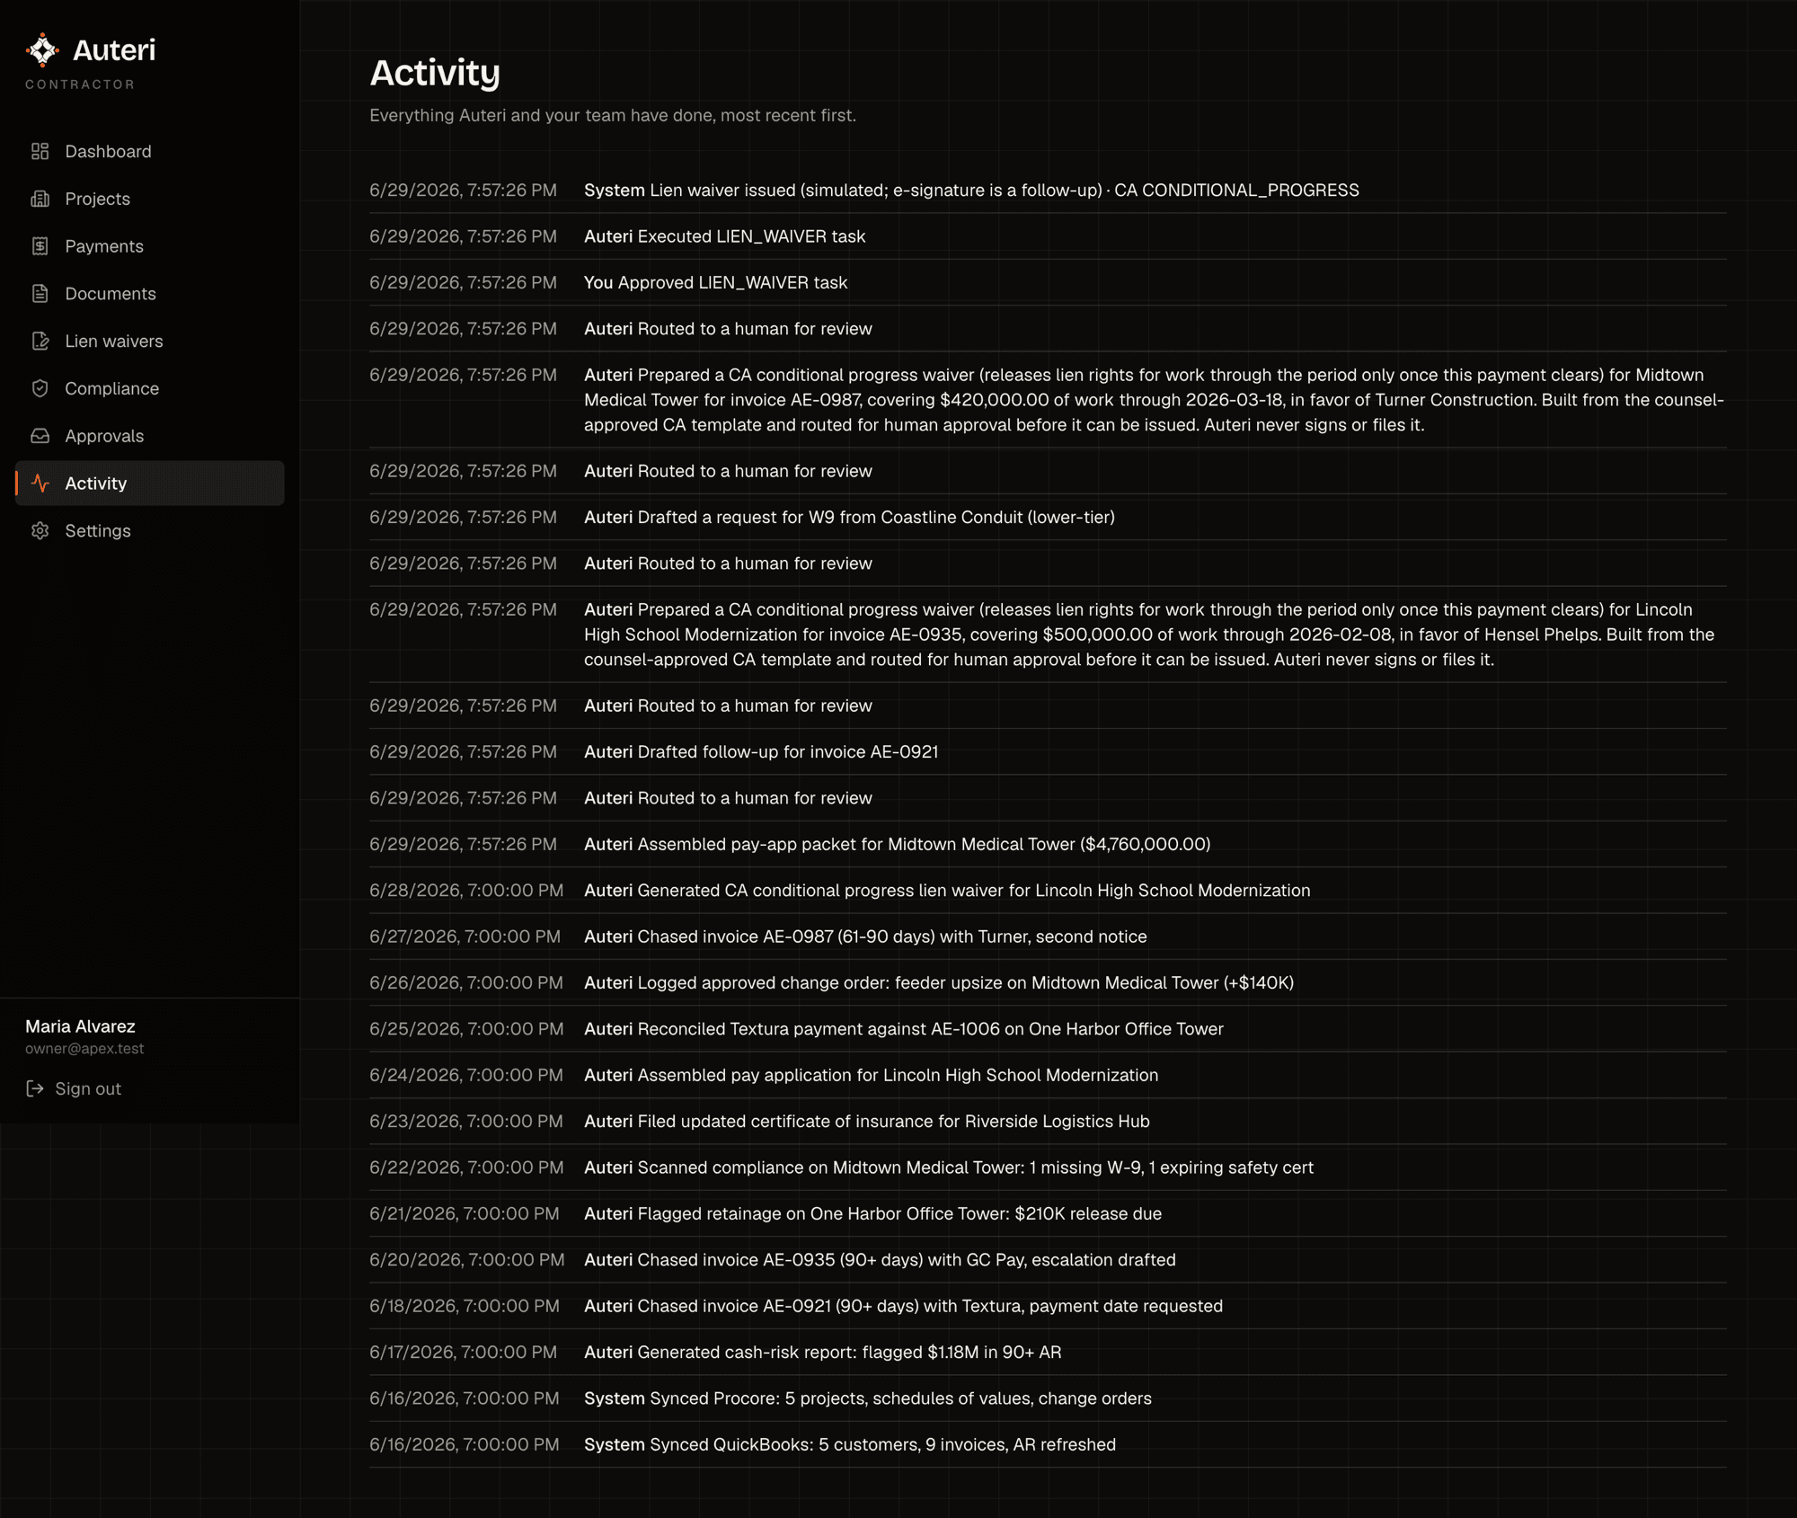
Task: Click the Activity page heading
Action: pos(435,73)
